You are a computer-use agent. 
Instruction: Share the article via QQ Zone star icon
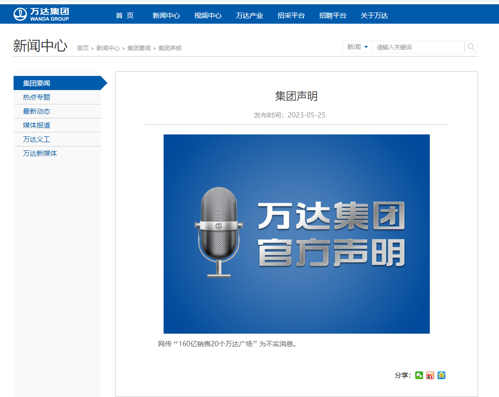click(x=441, y=375)
